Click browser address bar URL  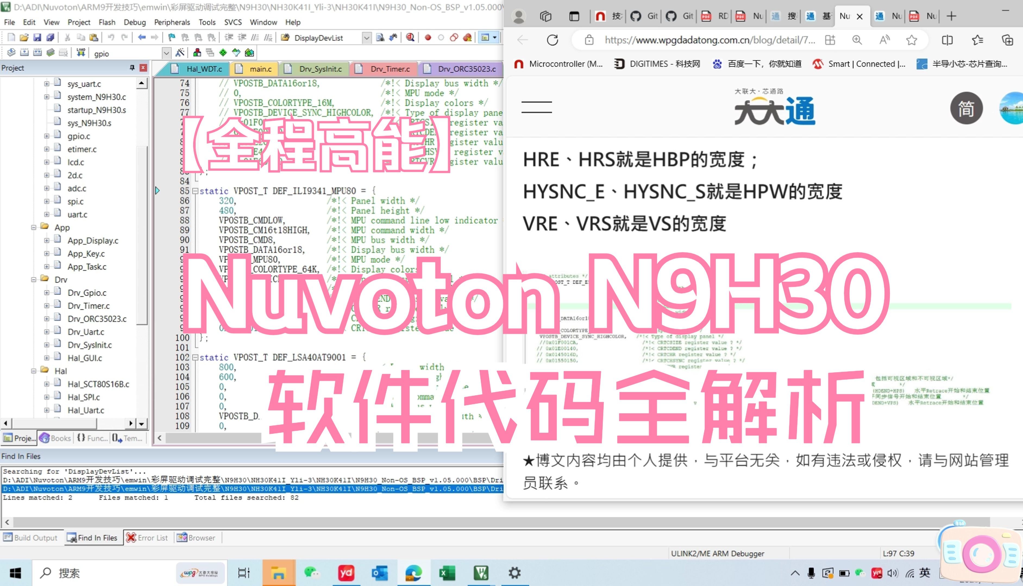coord(710,40)
